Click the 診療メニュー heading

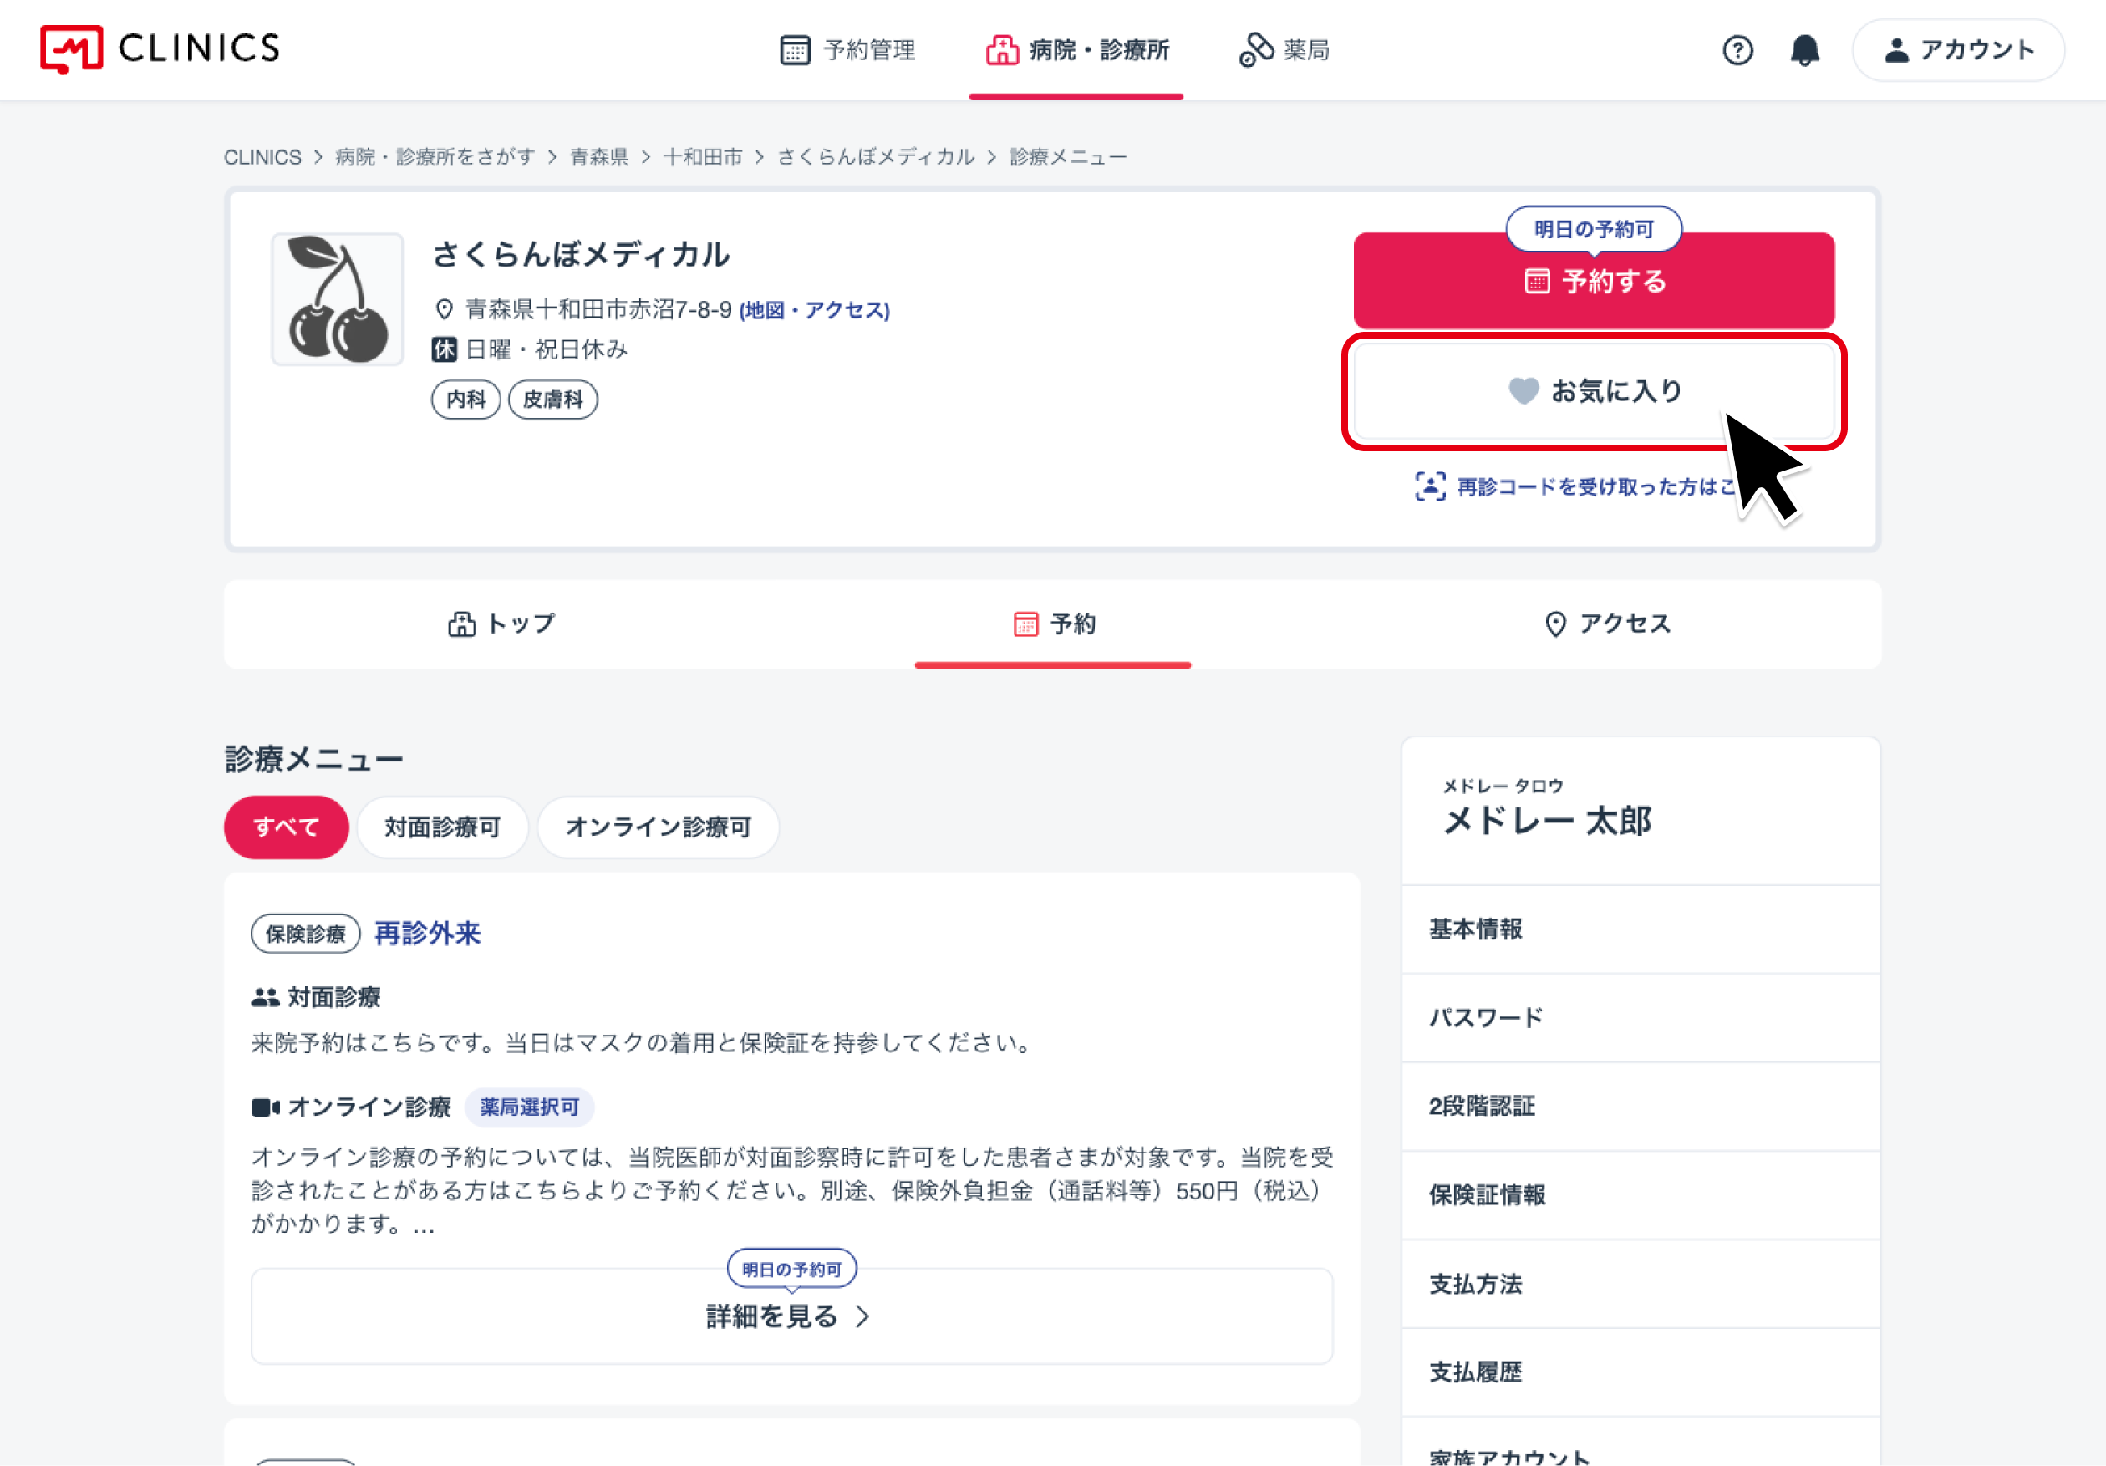(313, 760)
